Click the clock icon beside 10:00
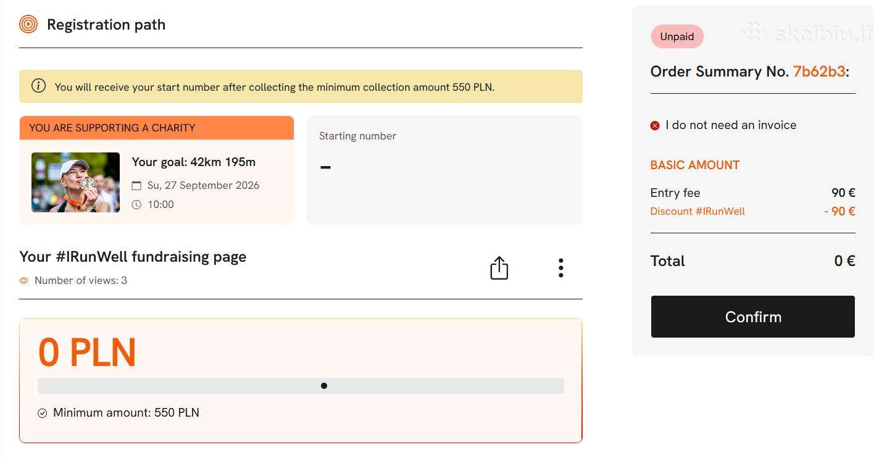Viewport: 887px width, 458px height. coord(136,205)
